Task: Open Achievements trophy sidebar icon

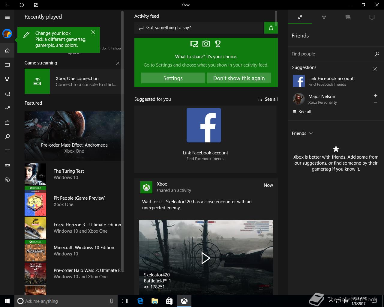Action: tap(7, 79)
